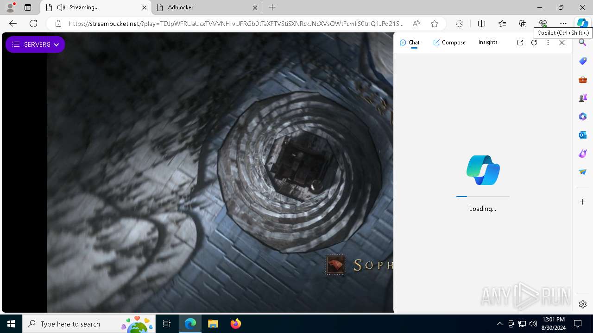
Task: Open sidebar settings gear
Action: [583, 304]
